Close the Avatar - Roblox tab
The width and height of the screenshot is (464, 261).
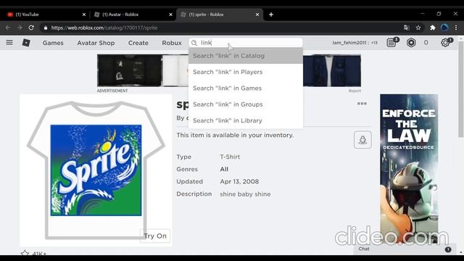pyautogui.click(x=171, y=14)
